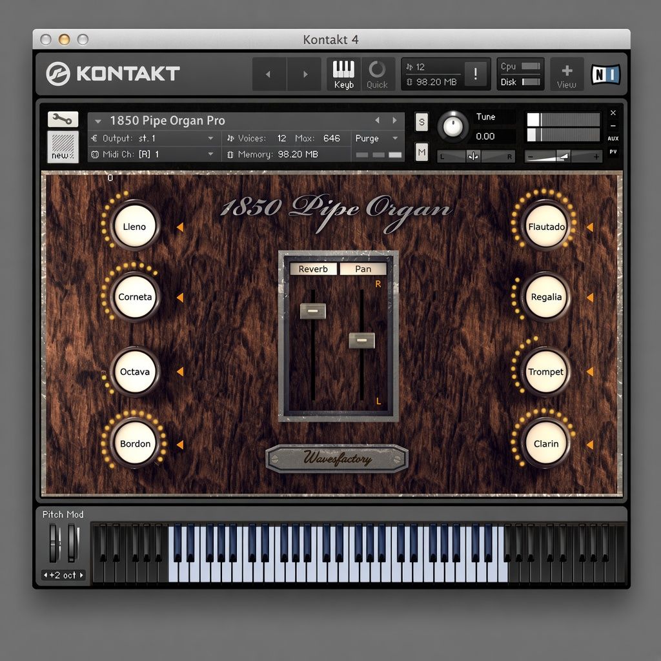Image resolution: width=661 pixels, height=661 pixels.
Task: Click the NI Native Instruments logo
Action: [605, 74]
